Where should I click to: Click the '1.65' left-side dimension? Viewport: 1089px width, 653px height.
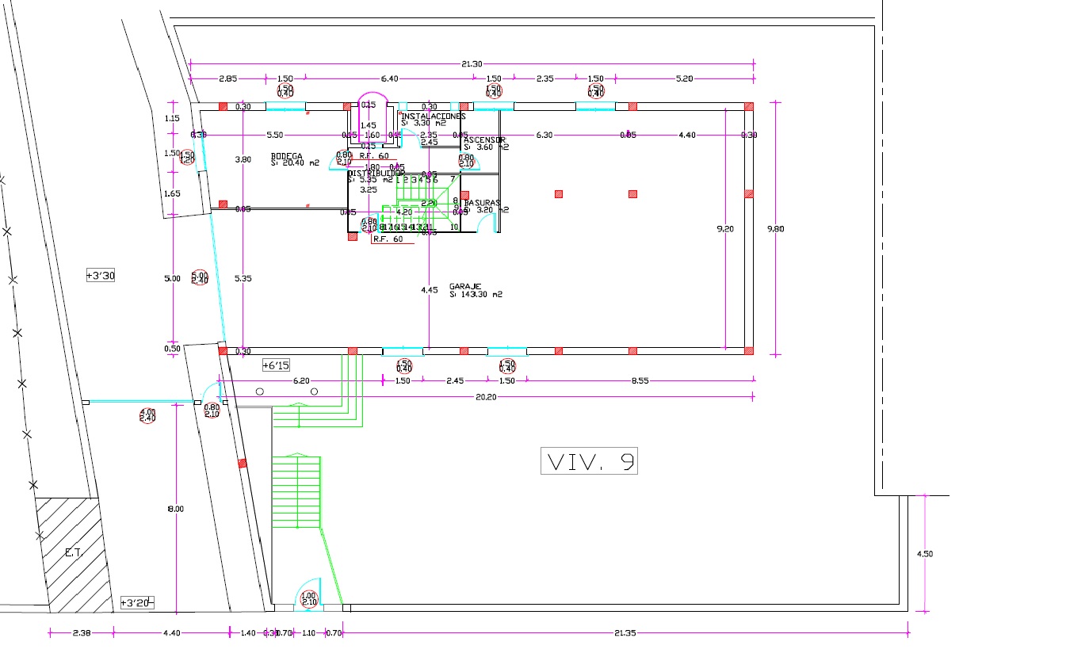tap(173, 193)
